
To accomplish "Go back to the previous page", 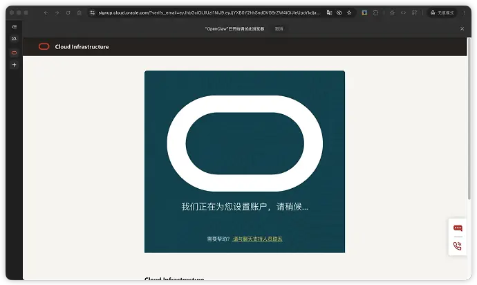I will point(46,12).
